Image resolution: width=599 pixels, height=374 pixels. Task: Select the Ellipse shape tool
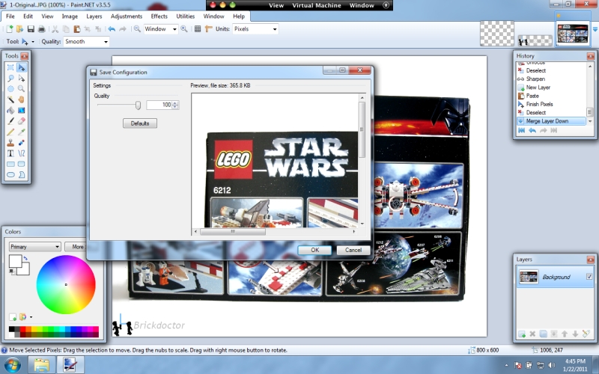coord(10,174)
